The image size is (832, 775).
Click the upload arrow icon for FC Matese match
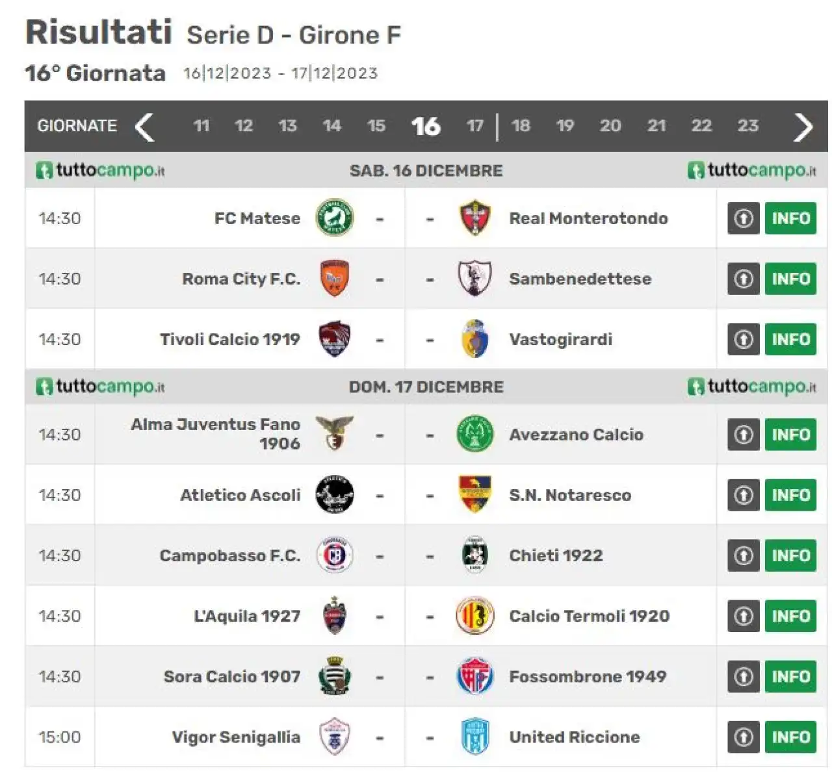(x=744, y=218)
